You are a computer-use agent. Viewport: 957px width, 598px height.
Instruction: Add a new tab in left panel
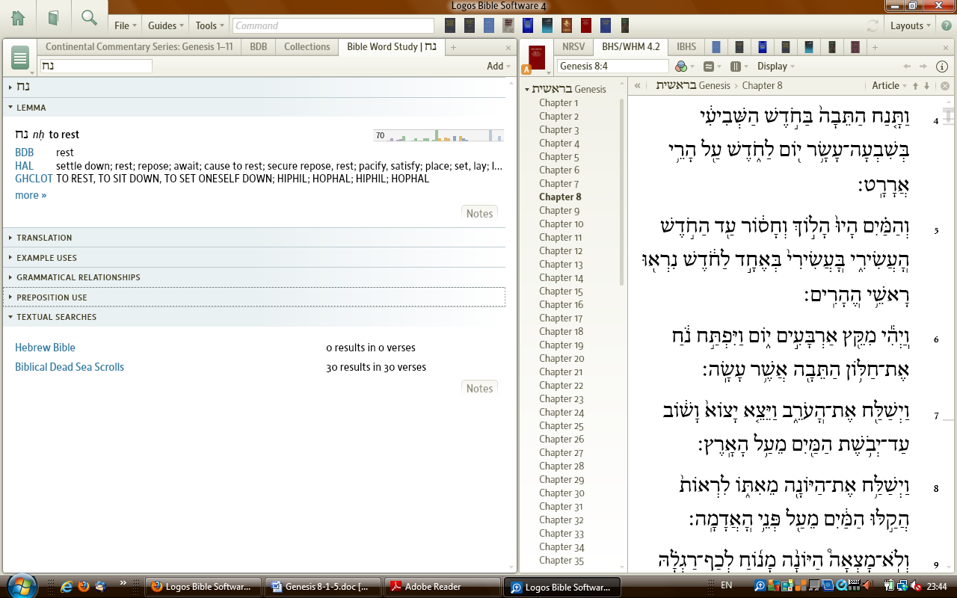point(453,47)
